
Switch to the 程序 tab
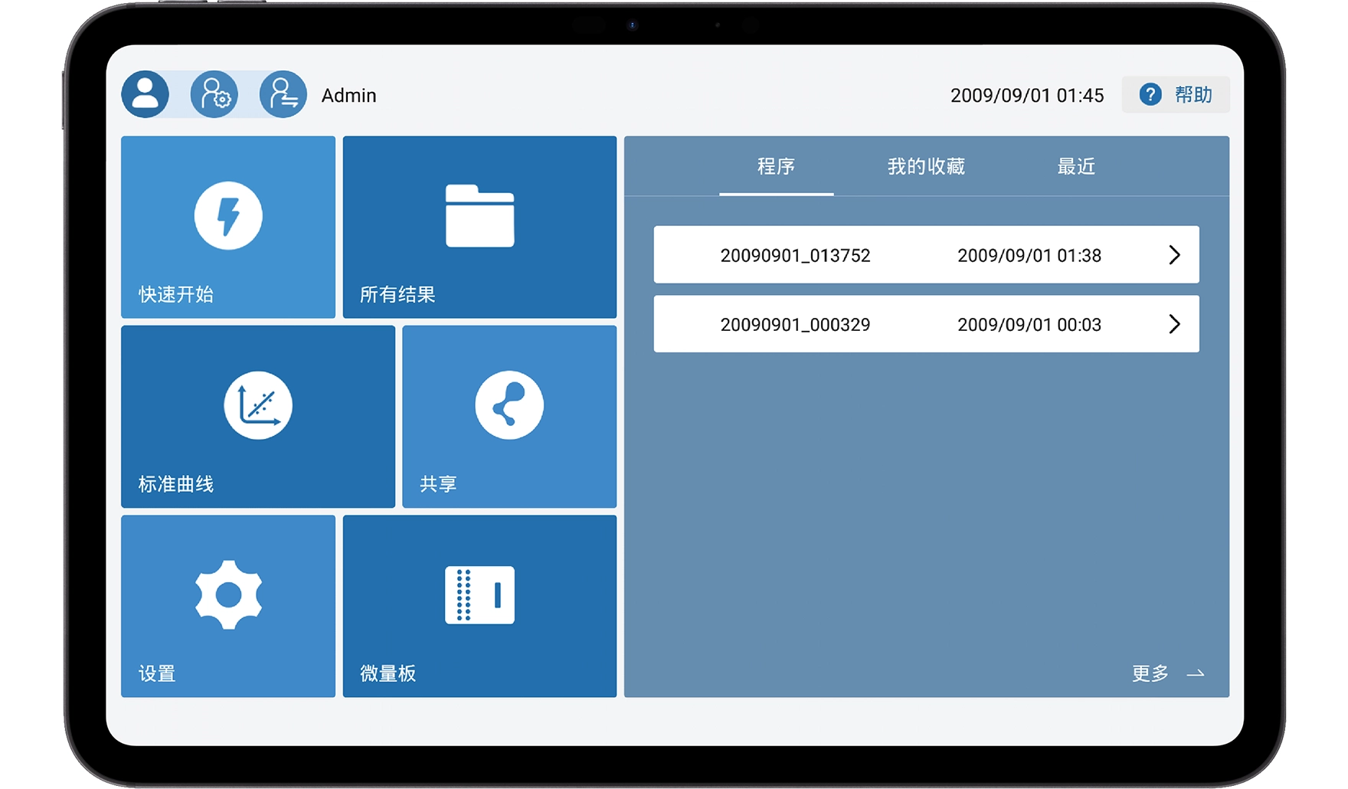[776, 166]
